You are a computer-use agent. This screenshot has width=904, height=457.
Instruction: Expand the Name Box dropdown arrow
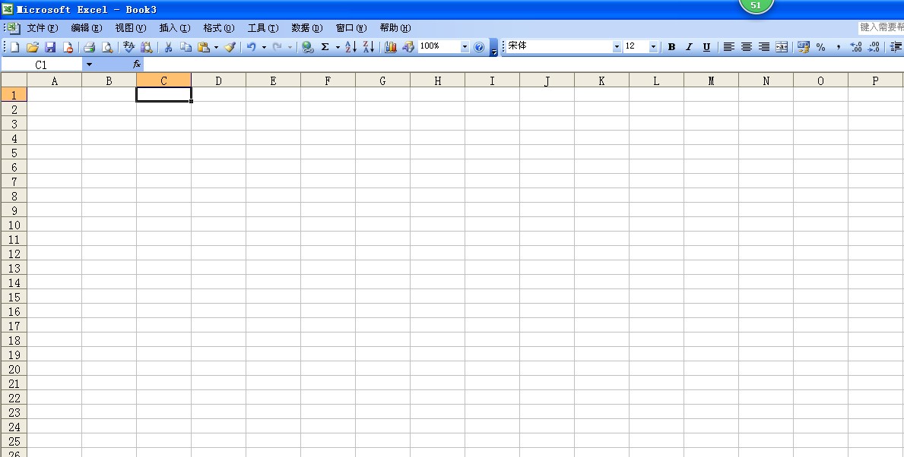[x=89, y=65]
